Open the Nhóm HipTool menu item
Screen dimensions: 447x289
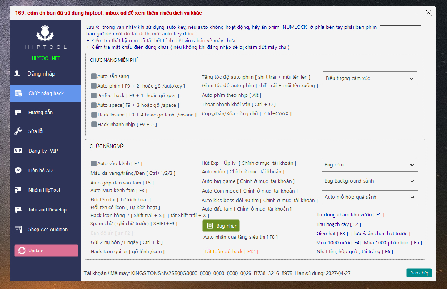coord(44,190)
